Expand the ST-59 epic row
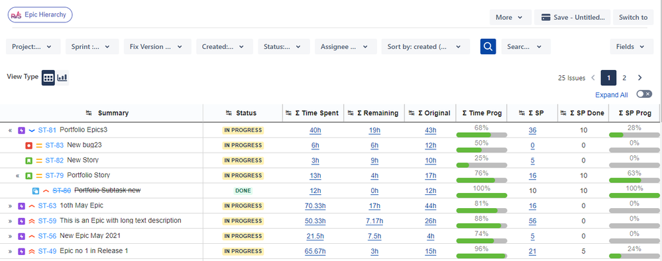 pyautogui.click(x=10, y=221)
